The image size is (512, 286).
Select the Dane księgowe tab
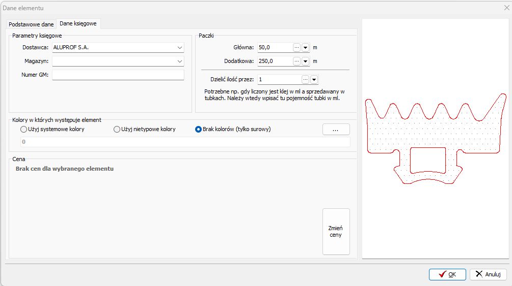[x=78, y=24]
